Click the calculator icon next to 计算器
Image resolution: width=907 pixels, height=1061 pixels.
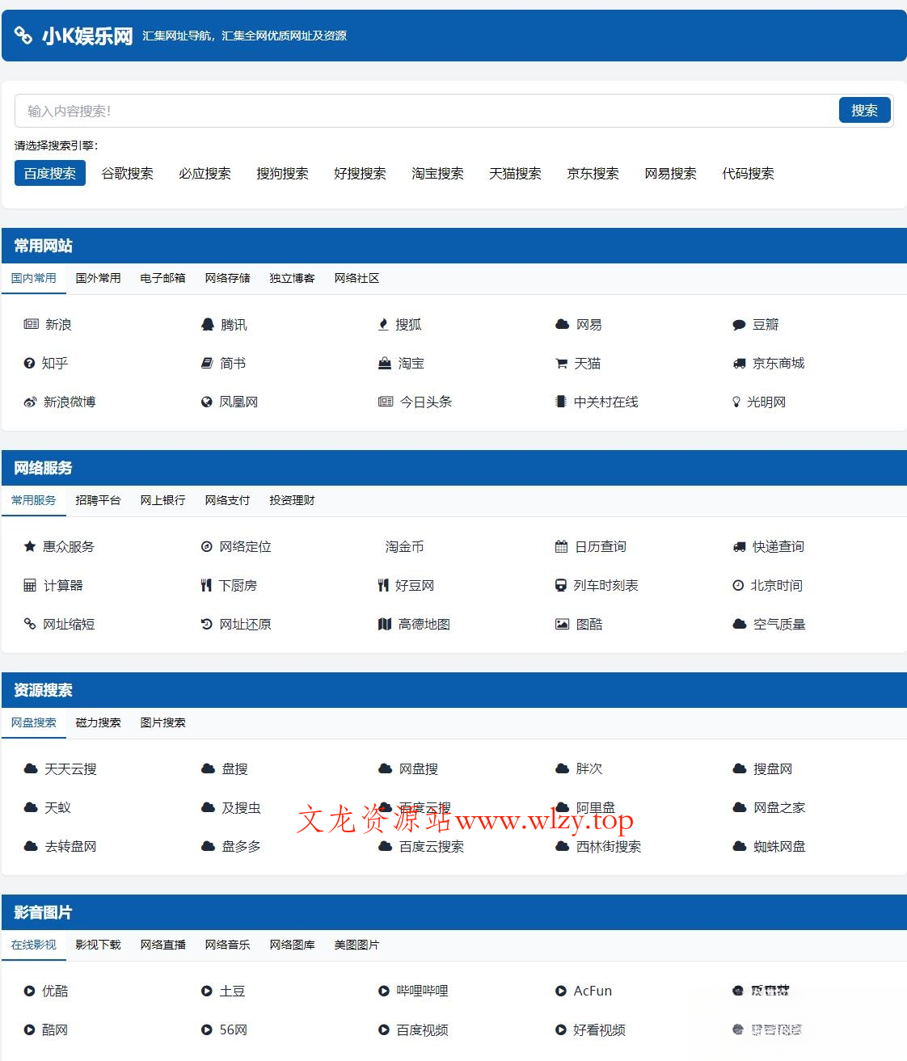coord(29,585)
